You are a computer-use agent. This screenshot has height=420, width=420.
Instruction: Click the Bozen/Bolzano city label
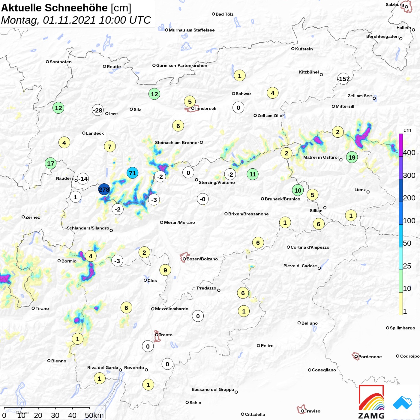(x=202, y=259)
